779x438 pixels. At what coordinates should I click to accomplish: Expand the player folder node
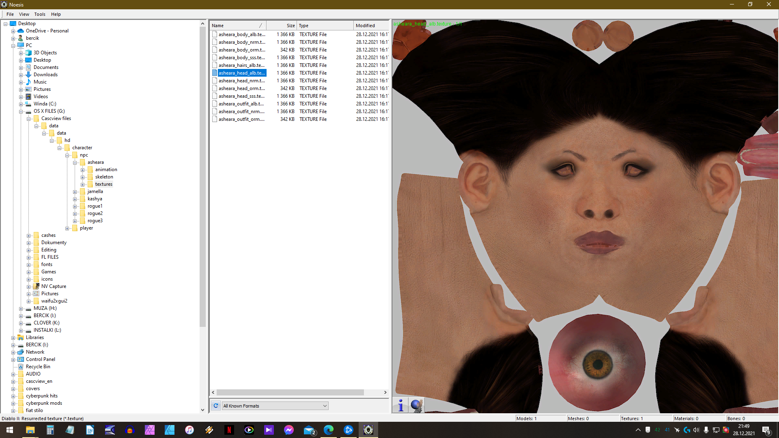[x=67, y=228]
